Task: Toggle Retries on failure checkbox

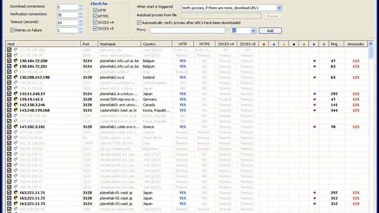Action: pos(12,30)
